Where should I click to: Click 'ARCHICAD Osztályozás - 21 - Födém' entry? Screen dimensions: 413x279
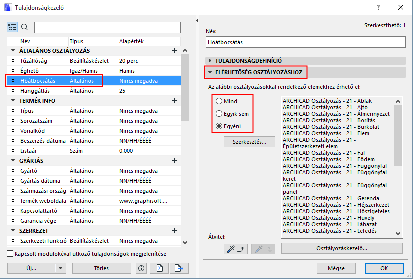[x=328, y=159]
